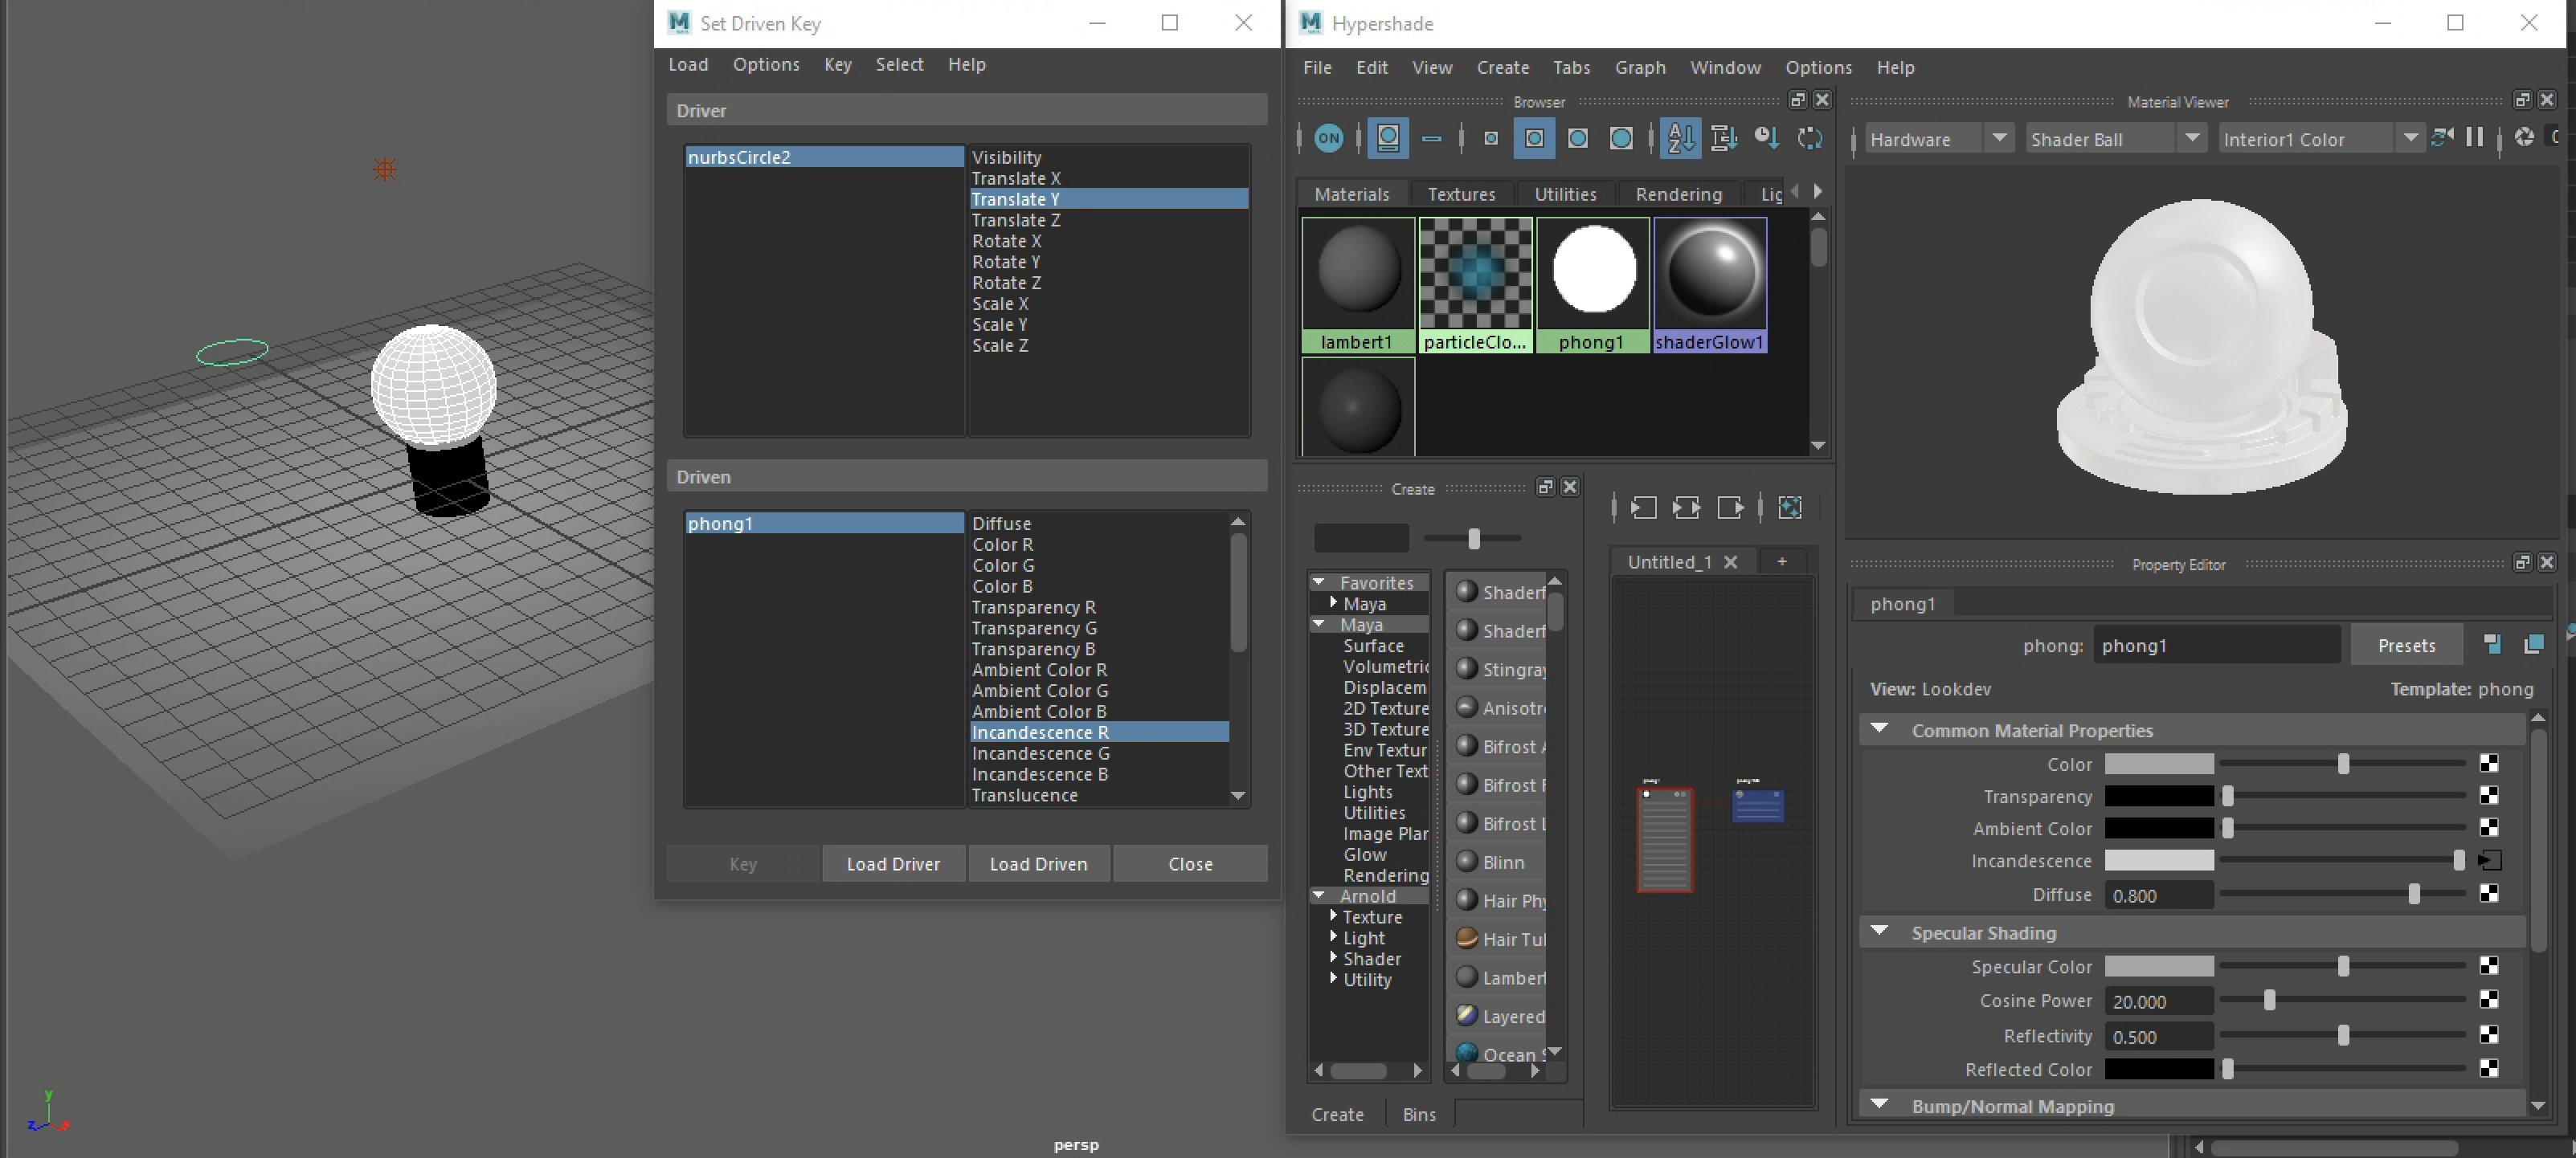Click the input connections graph icon
Image resolution: width=2576 pixels, height=1158 pixels.
pos(1643,508)
